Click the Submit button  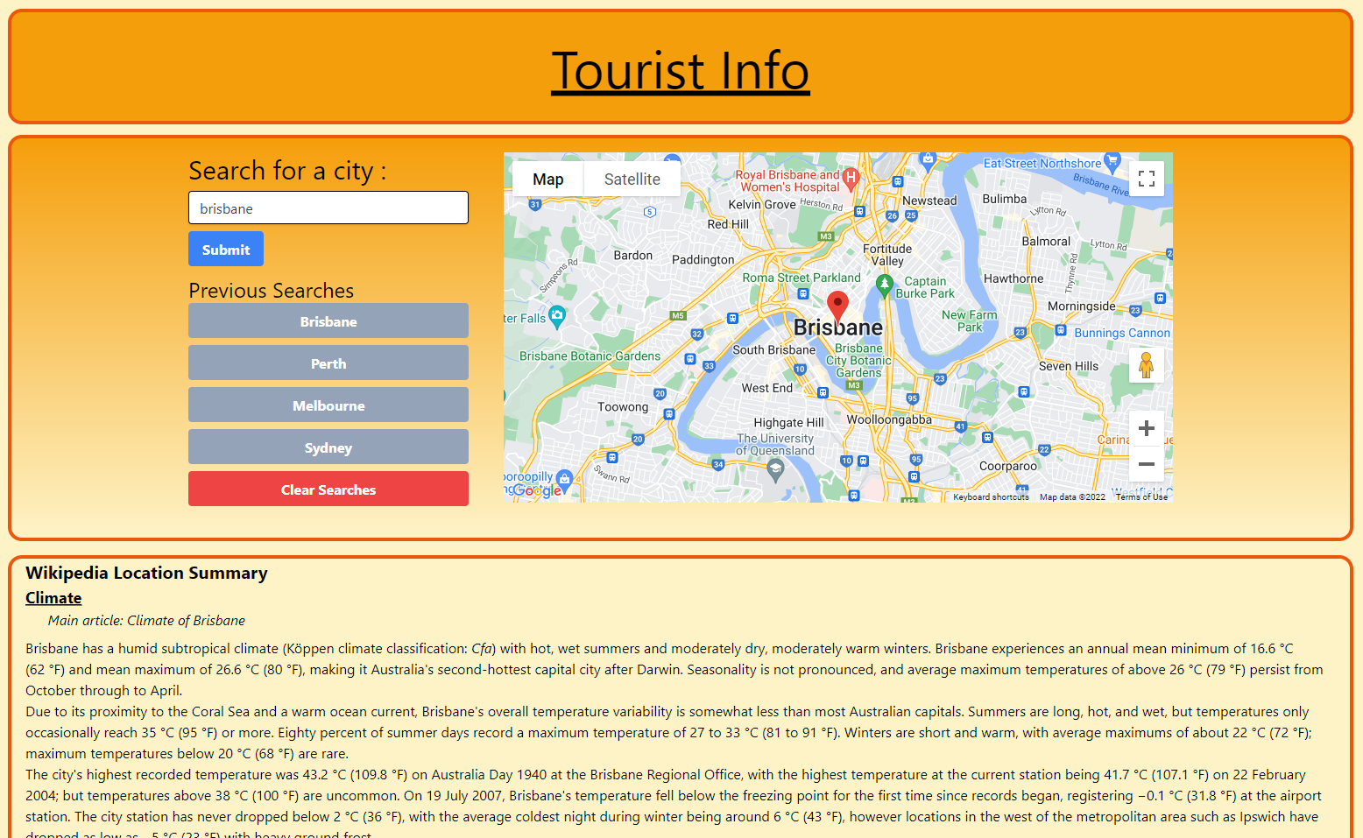click(x=226, y=249)
